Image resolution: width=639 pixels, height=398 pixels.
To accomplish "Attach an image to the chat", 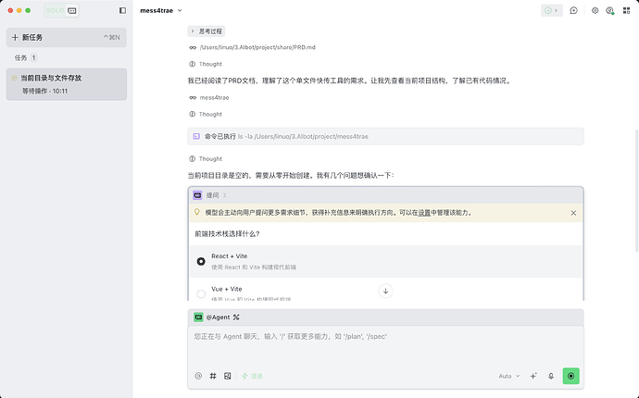I will 228,376.
